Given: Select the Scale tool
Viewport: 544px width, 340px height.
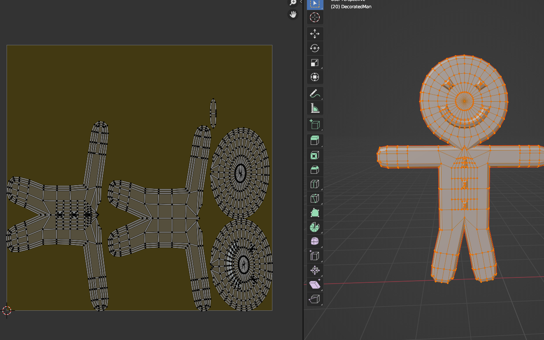Looking at the screenshot, I should [x=315, y=63].
